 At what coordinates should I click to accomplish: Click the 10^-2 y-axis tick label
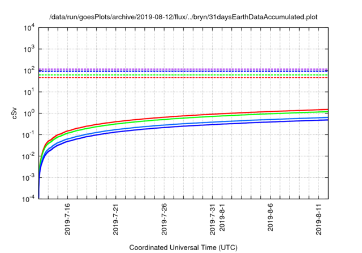coord(29,156)
